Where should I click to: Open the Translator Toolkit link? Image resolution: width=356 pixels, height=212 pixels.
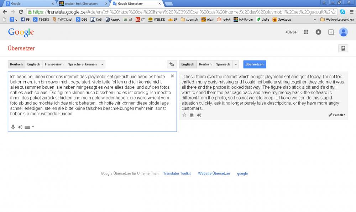(177, 174)
